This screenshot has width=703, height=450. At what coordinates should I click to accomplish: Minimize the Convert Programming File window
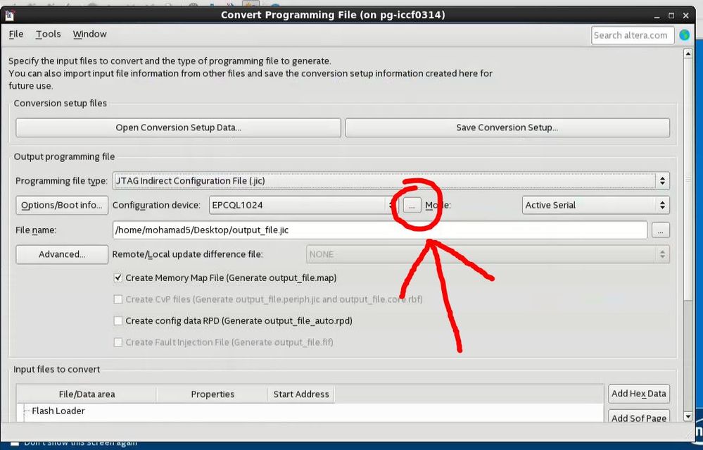[657, 15]
